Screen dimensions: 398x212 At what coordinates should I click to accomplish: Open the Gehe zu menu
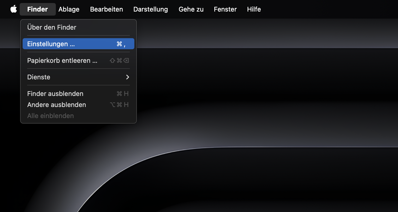pyautogui.click(x=191, y=9)
